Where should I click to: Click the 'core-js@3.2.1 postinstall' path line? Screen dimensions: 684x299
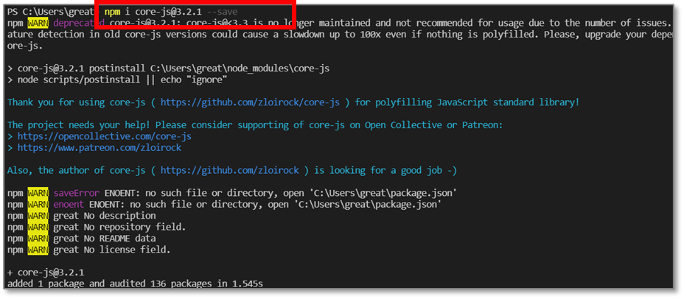point(168,68)
